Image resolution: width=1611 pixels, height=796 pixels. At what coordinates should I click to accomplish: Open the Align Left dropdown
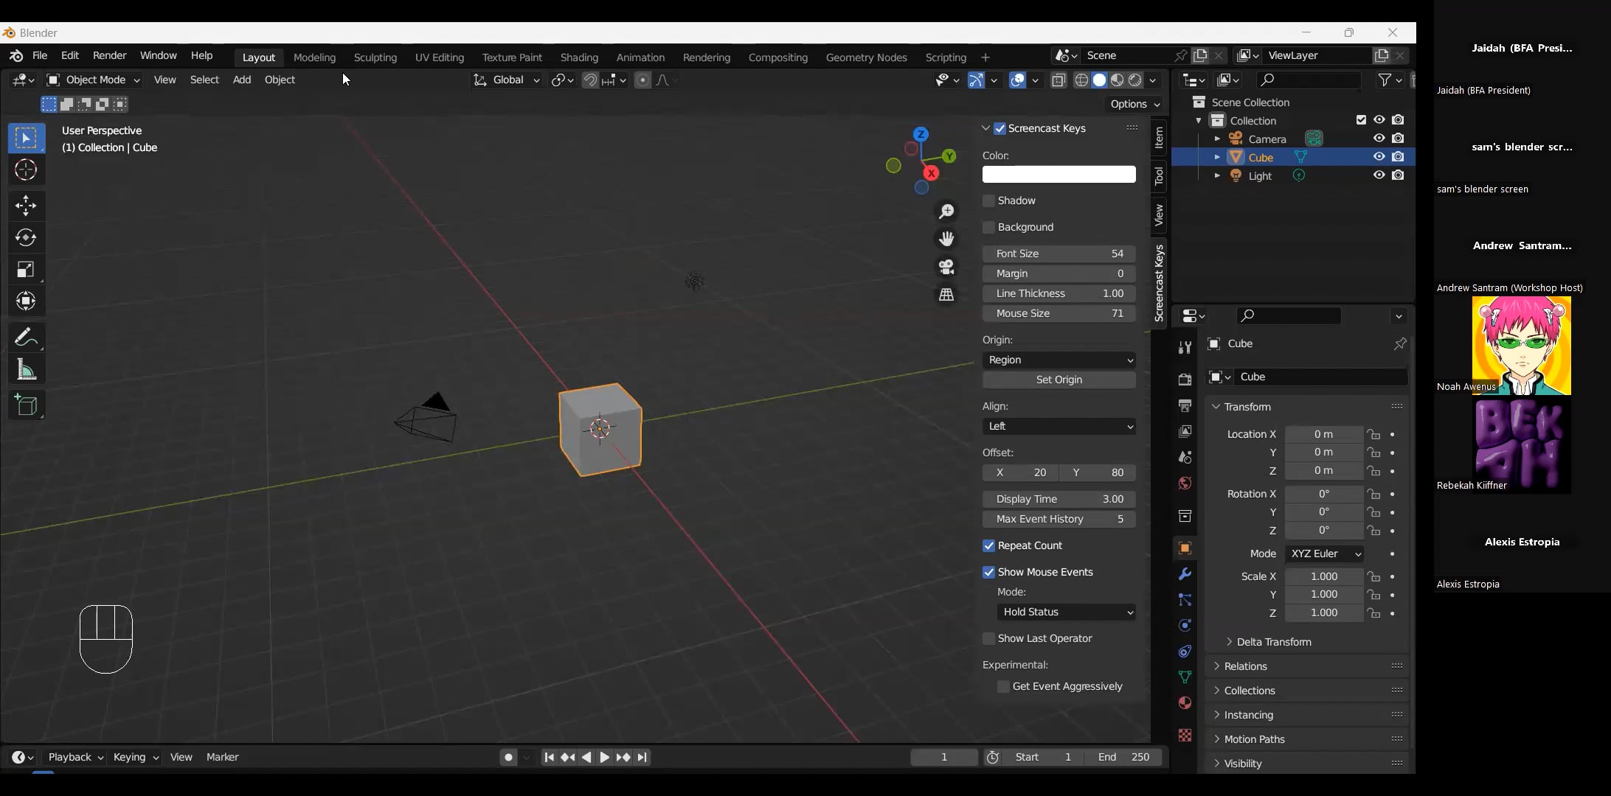[1059, 426]
